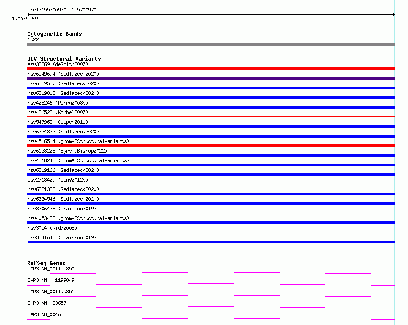
Task: Click the blue bar under nsv6319166
Action: (x=211, y=175)
